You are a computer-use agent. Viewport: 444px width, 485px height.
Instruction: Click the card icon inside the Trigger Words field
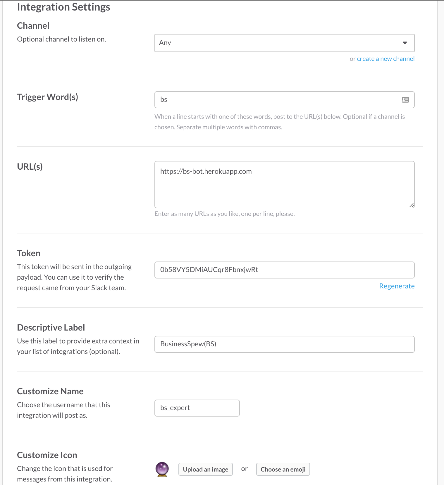click(x=405, y=100)
